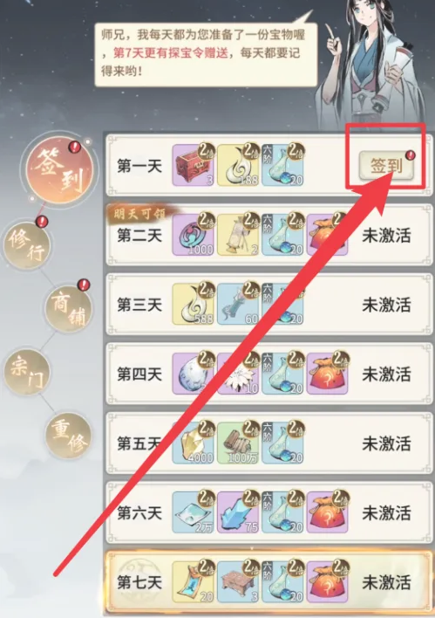Select the 1000 purple ring reward in 第二天
Viewport: 435px width, 618px height.
pos(193,235)
